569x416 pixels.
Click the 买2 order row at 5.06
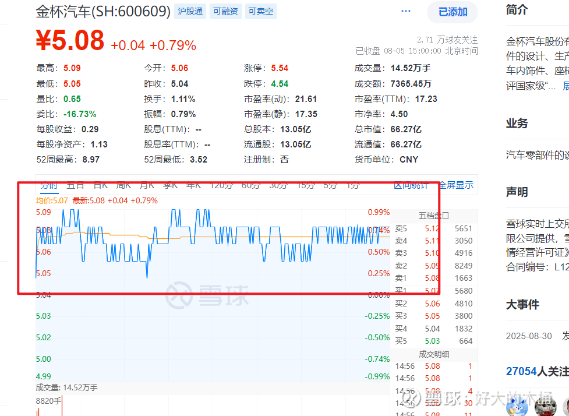tap(434, 304)
